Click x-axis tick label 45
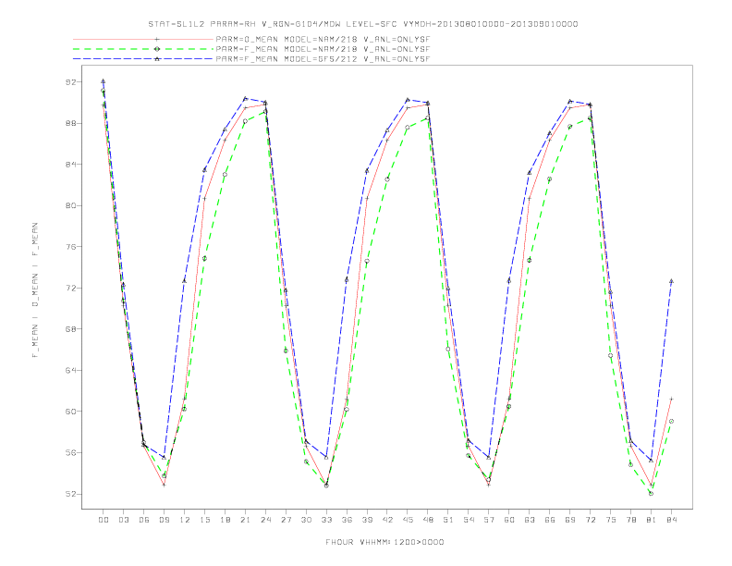The image size is (732, 566). (x=408, y=520)
